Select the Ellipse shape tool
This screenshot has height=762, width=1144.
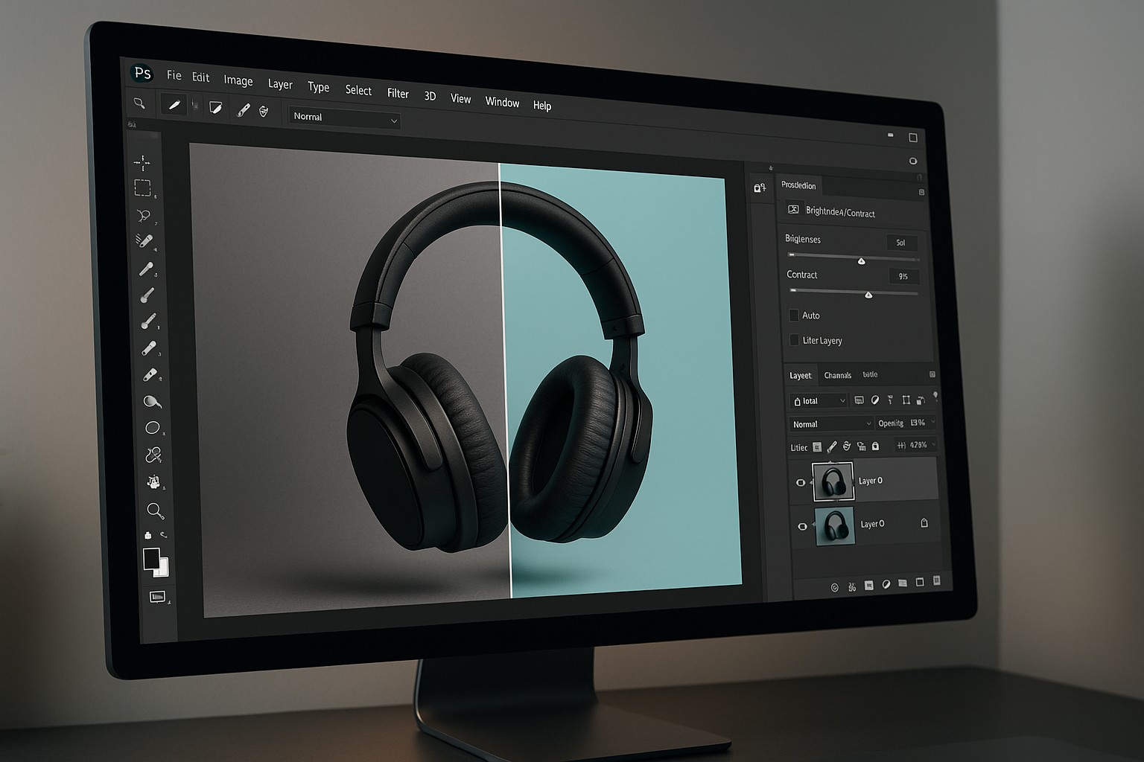(153, 427)
